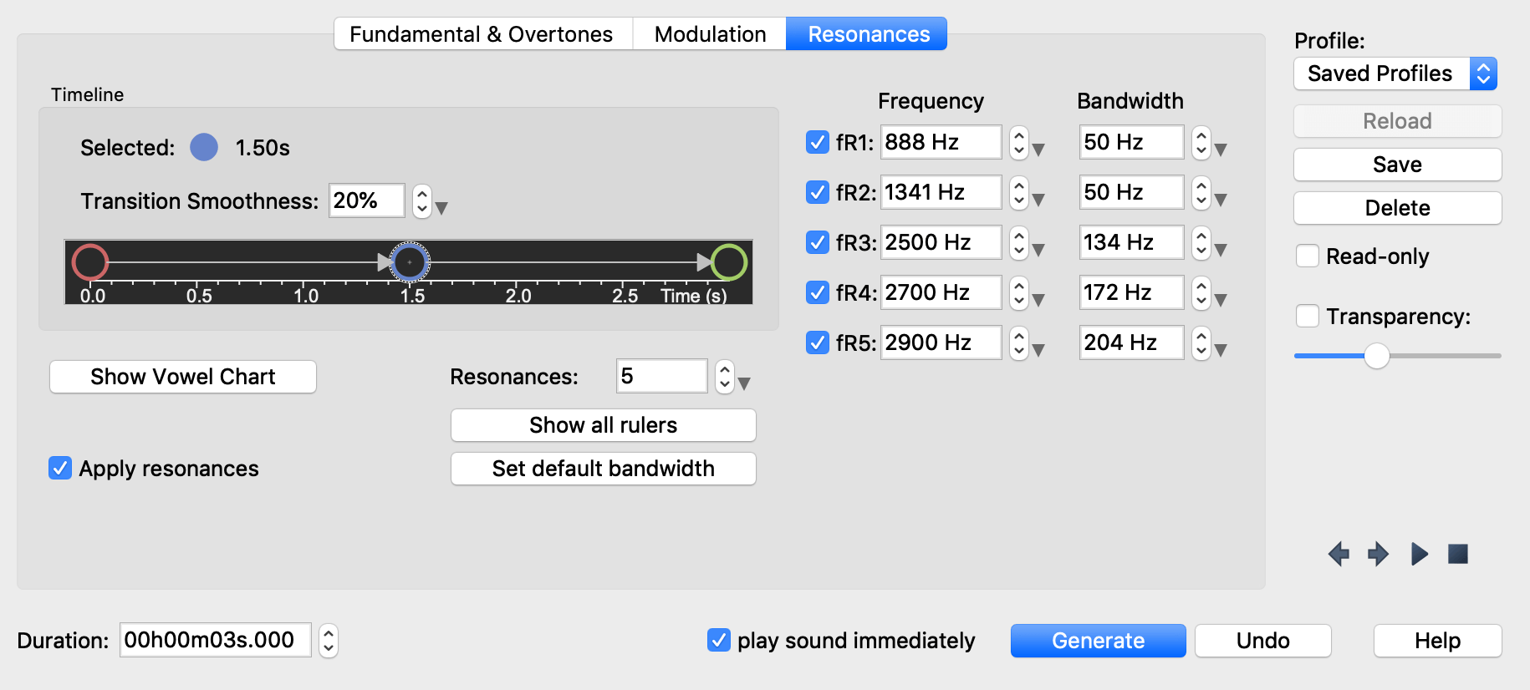Select the red start timeline marker

pyautogui.click(x=90, y=262)
